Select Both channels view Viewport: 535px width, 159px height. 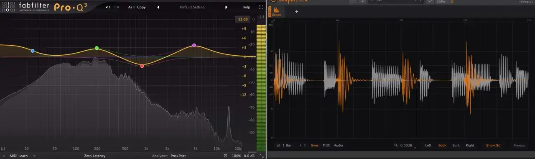[x=442, y=145]
